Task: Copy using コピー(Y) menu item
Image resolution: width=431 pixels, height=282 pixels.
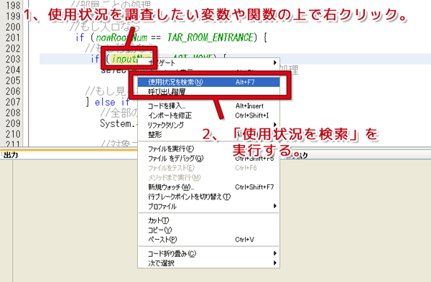Action: [208, 230]
